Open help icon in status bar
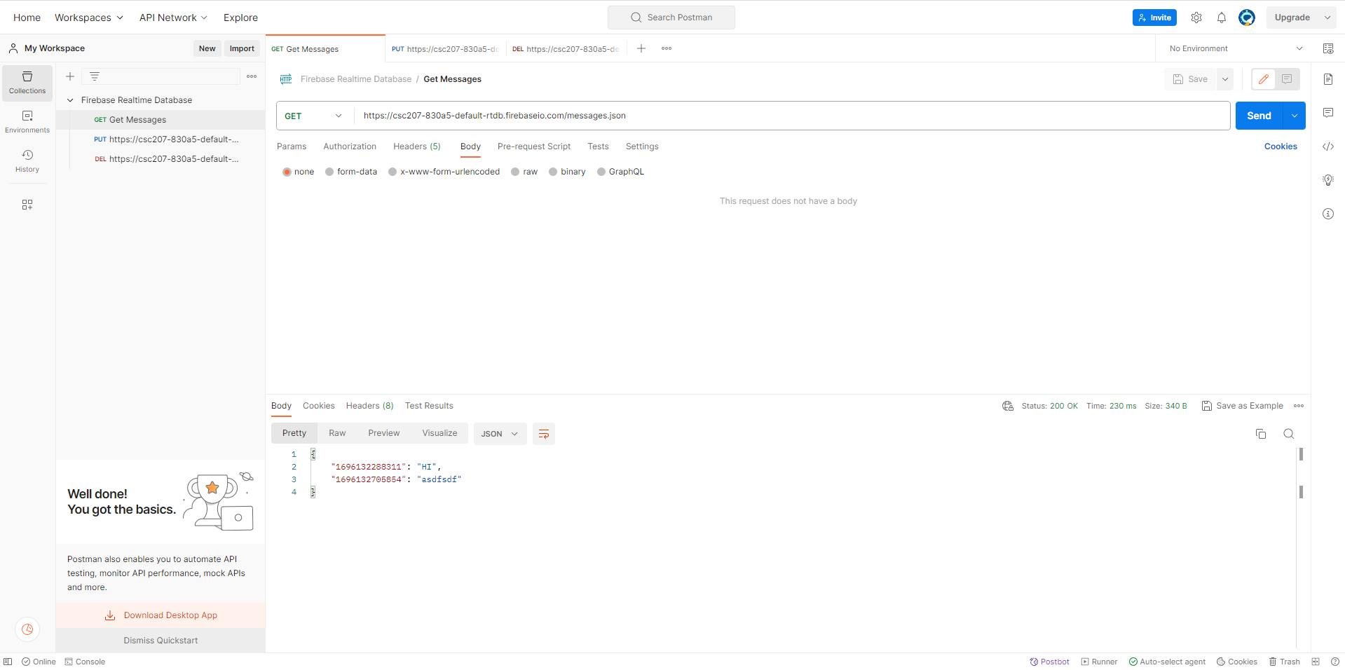The height and width of the screenshot is (670, 1345). pos(1335,662)
